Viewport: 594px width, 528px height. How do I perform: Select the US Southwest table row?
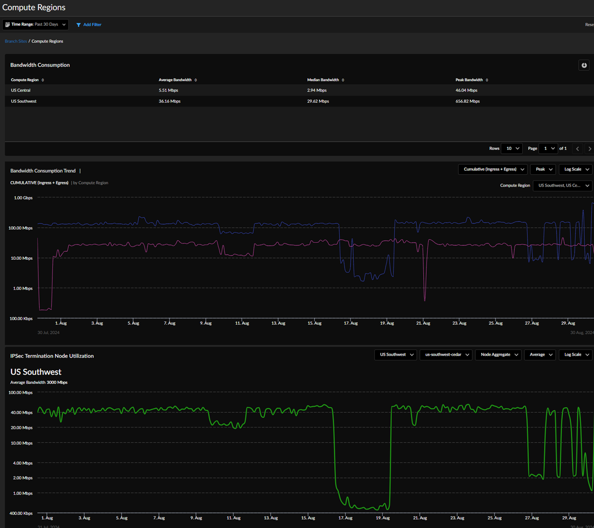coord(24,101)
